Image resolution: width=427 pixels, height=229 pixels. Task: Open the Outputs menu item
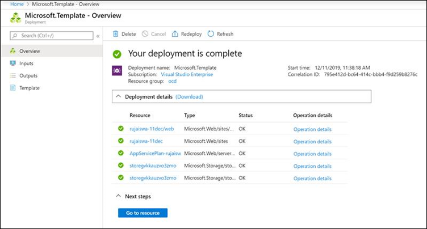(x=28, y=75)
